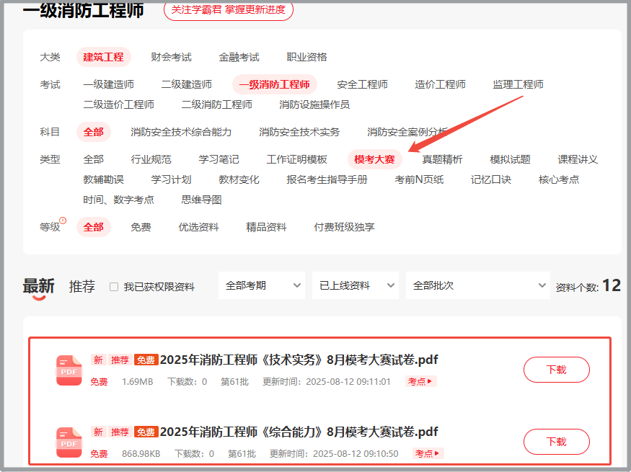
Task: Open the 考点 tag on 《技术实务》 row
Action: click(x=420, y=382)
